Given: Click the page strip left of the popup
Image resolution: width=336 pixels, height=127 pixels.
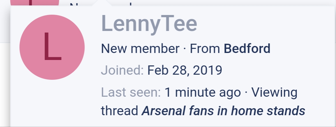Looking at the screenshot, I should pyautogui.click(x=5, y=64).
